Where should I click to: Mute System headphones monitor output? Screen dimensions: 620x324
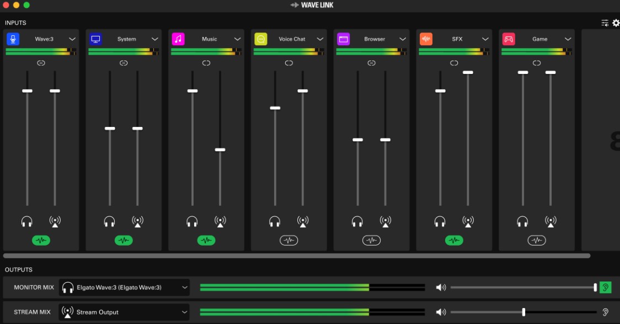[110, 221]
